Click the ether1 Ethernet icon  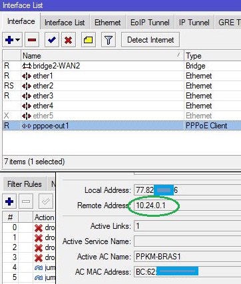tap(27, 76)
